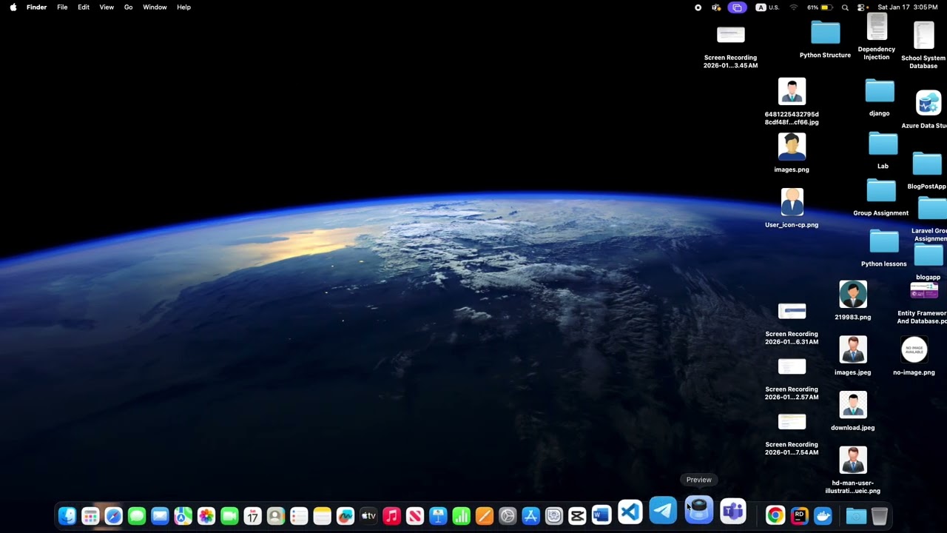The height and width of the screenshot is (533, 947).
Task: Open Launchpad in the Dock
Action: pos(90,516)
